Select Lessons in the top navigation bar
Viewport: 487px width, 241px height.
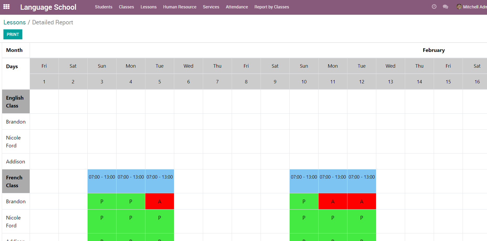click(x=148, y=7)
